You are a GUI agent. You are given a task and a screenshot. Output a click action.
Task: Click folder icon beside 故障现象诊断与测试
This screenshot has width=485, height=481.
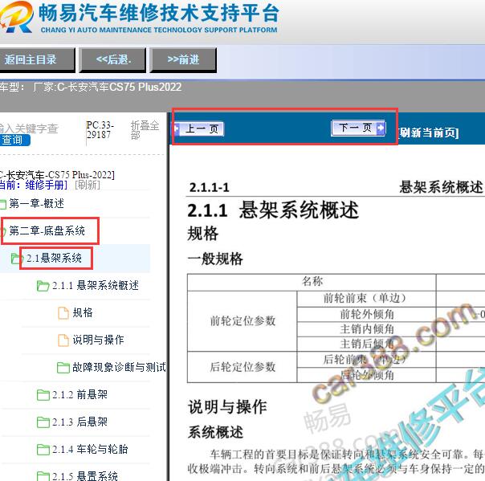[x=63, y=368]
